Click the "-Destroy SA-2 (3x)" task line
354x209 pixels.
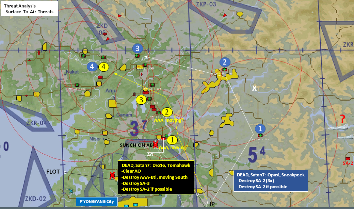(255, 180)
